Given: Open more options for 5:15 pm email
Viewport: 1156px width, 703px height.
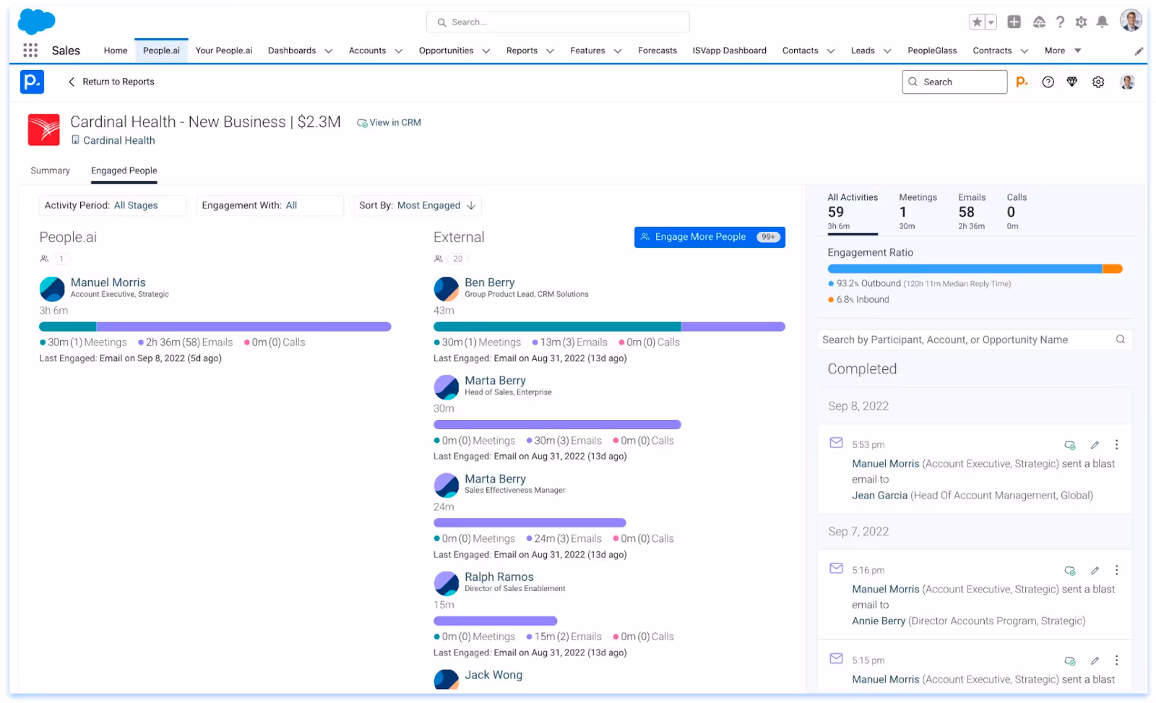Looking at the screenshot, I should [x=1116, y=660].
